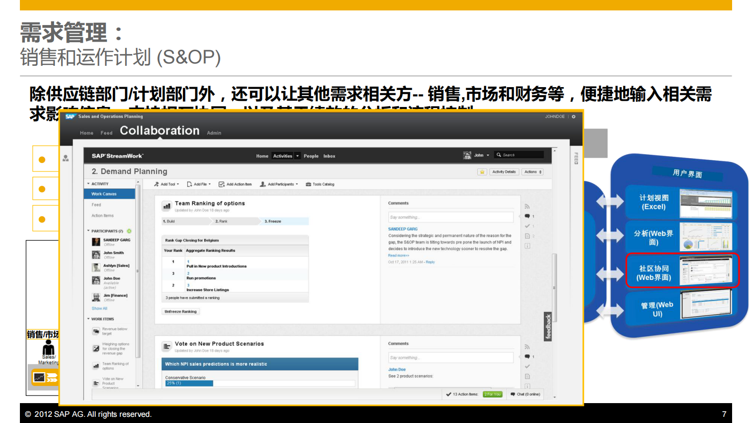
Task: Click the Add File document icon
Action: (190, 184)
